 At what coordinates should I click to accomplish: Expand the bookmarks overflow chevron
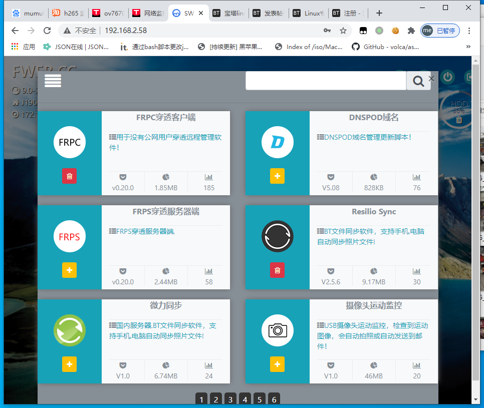coord(468,47)
